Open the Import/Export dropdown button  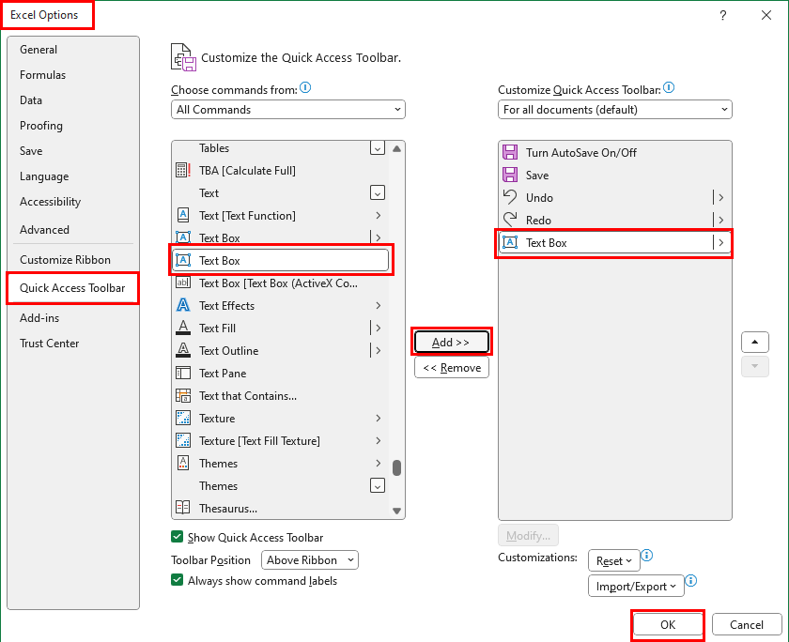pos(636,587)
